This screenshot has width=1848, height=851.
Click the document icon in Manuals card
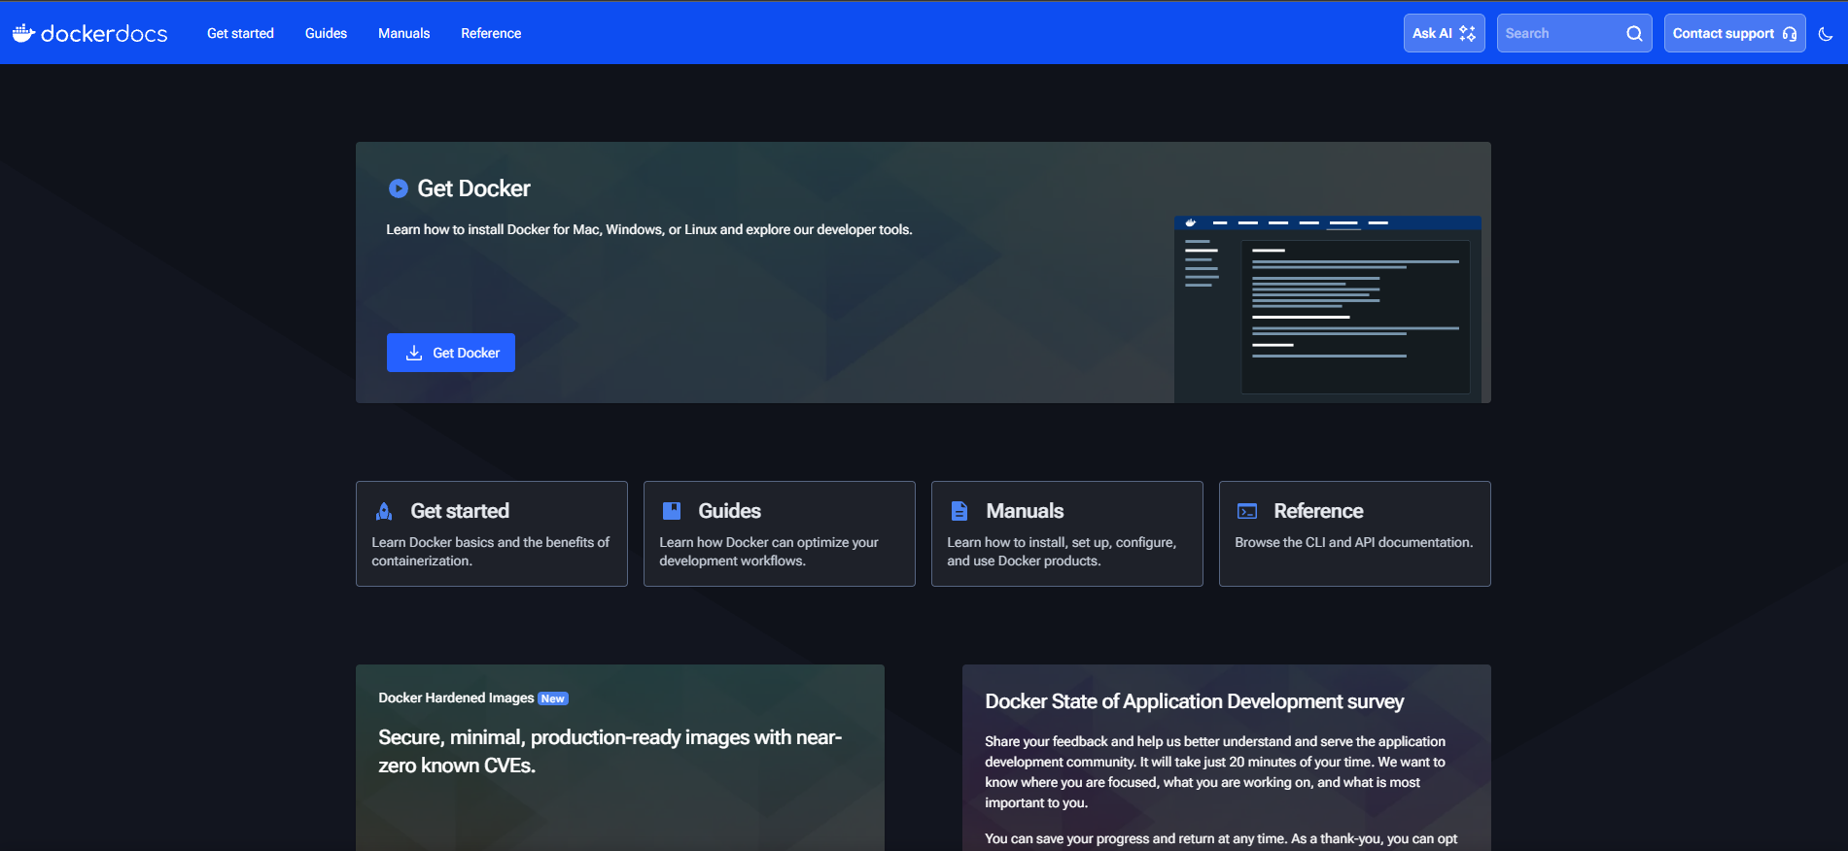pyautogui.click(x=959, y=511)
